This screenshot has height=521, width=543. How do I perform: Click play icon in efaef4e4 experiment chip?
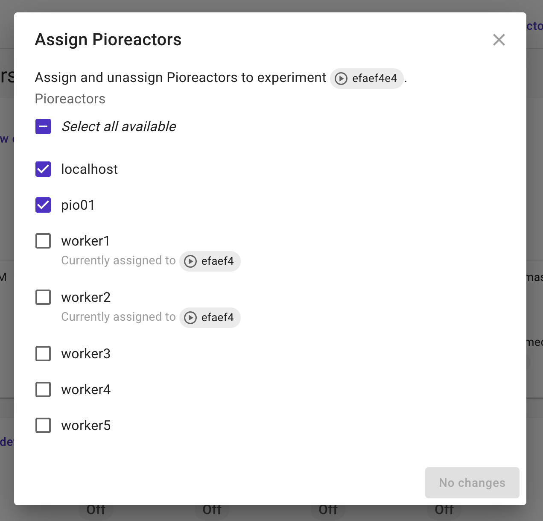coord(341,79)
